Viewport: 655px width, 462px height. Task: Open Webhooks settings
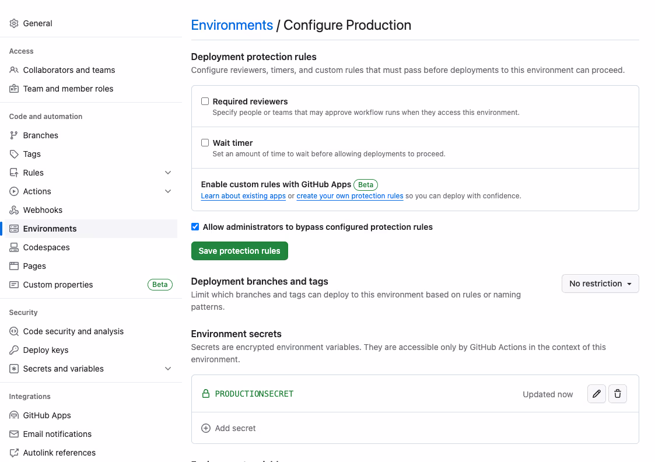(x=43, y=210)
